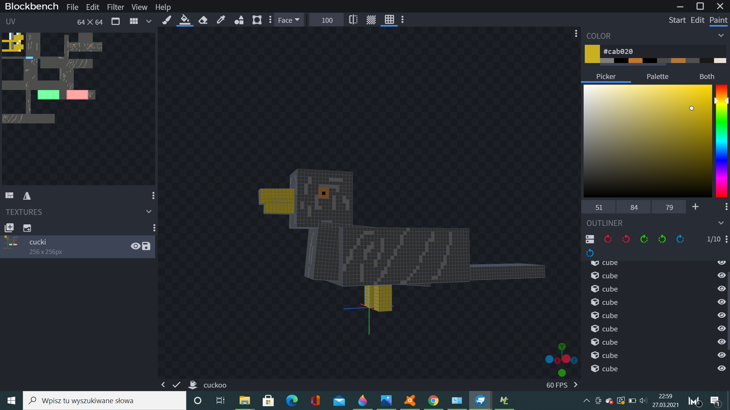Toggle mirror painting icon

353,20
